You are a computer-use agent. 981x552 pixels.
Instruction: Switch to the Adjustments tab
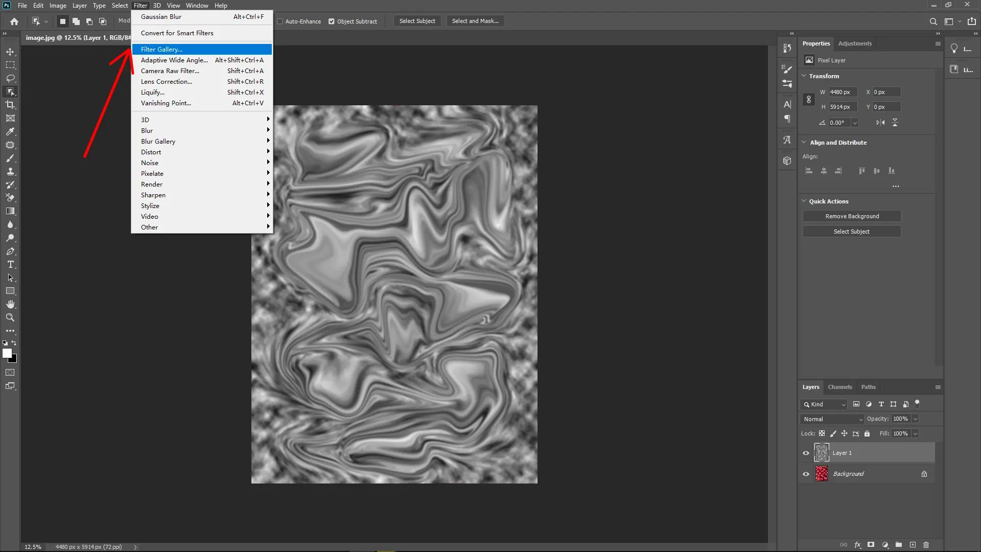(855, 43)
